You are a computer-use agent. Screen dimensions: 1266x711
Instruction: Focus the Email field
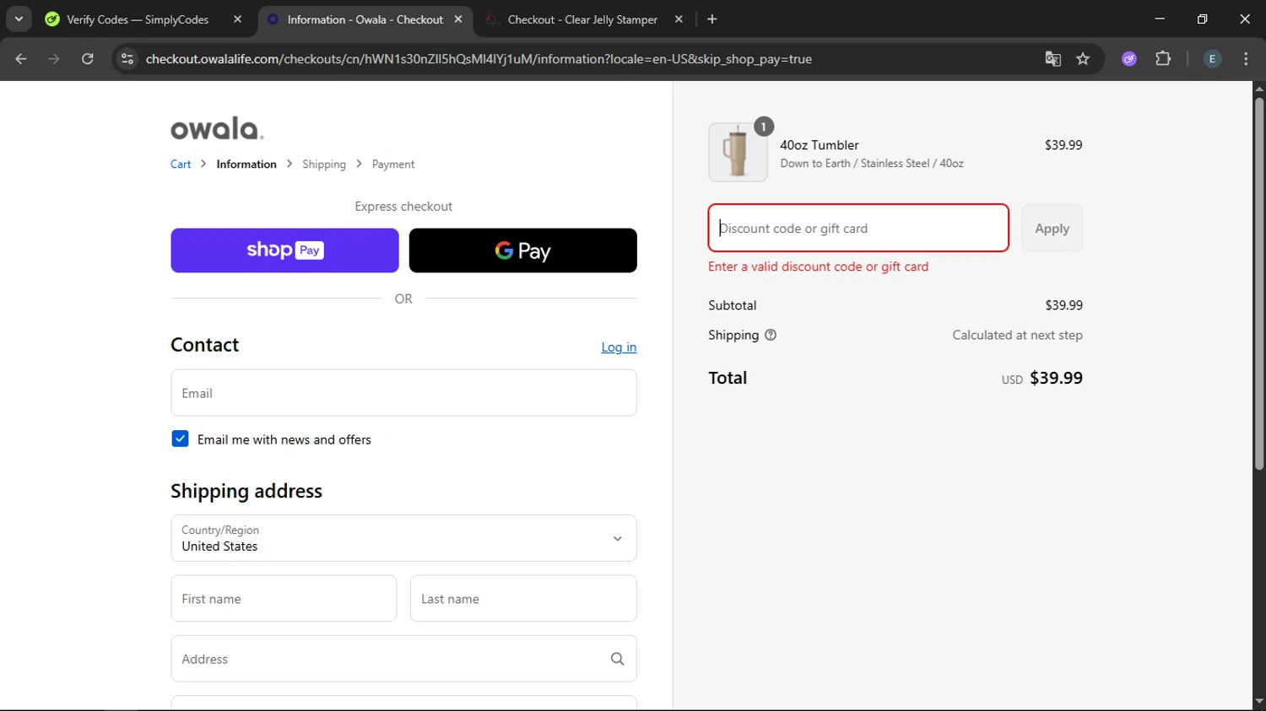pyautogui.click(x=403, y=393)
